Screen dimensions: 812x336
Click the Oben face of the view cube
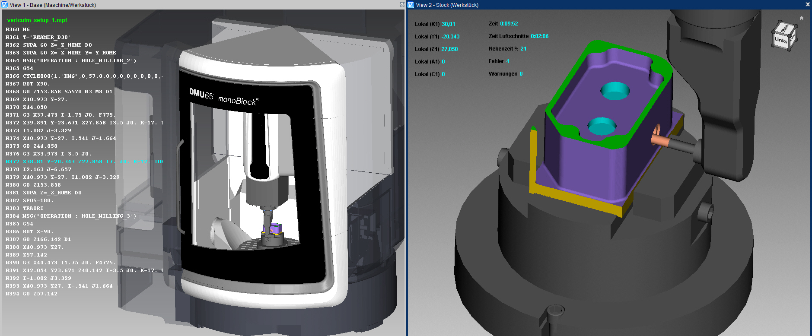point(784,29)
